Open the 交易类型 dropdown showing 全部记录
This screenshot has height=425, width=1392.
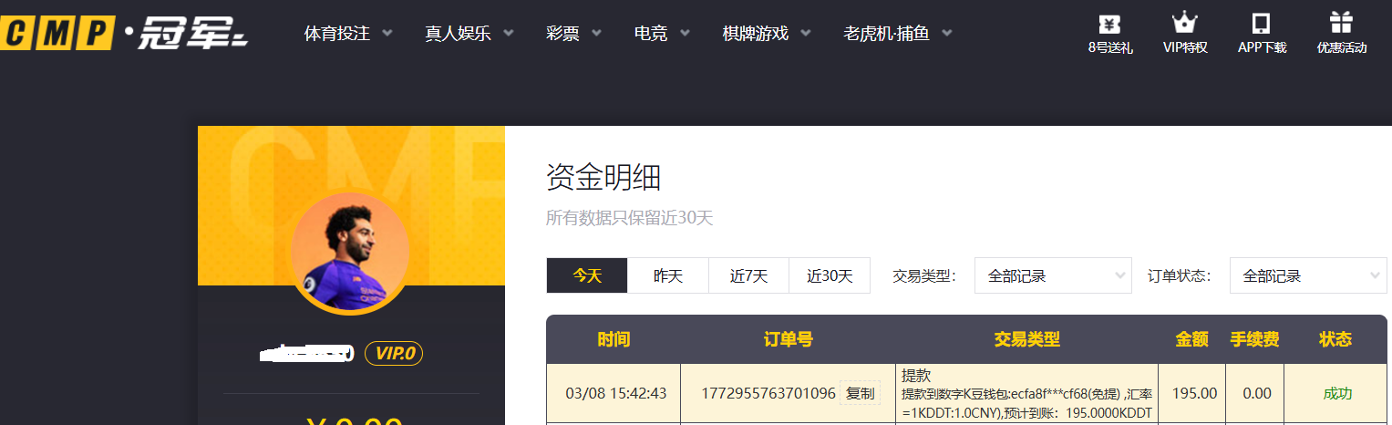point(1053,275)
